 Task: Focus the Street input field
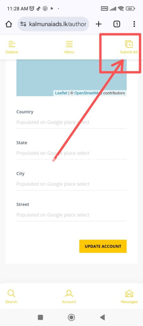point(71,215)
